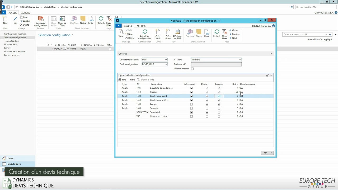The image size is (338, 190).
Task: Toggle En option for Garde-boue avant
Action: pos(219,96)
